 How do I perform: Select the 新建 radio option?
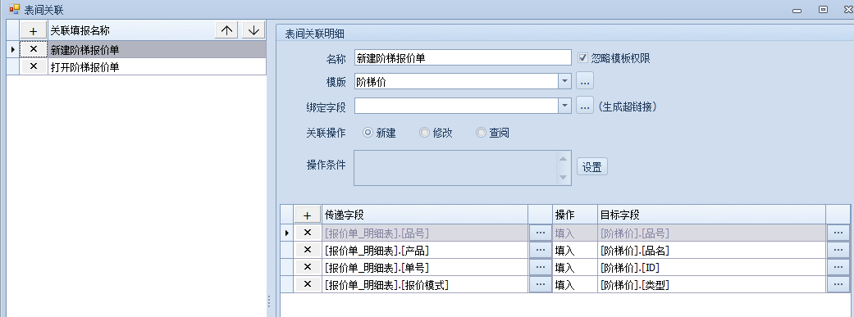[368, 133]
